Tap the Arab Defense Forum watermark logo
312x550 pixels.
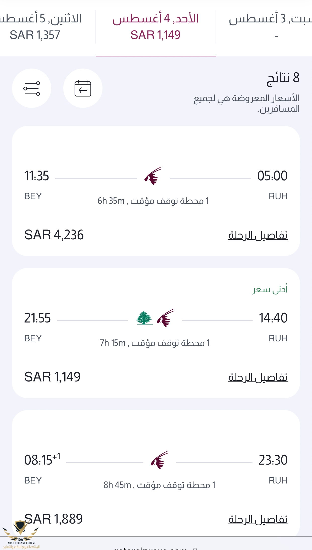click(21, 535)
